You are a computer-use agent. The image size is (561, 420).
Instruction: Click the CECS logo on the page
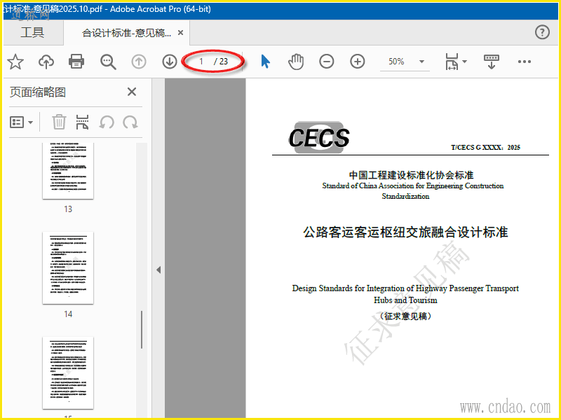coord(319,137)
